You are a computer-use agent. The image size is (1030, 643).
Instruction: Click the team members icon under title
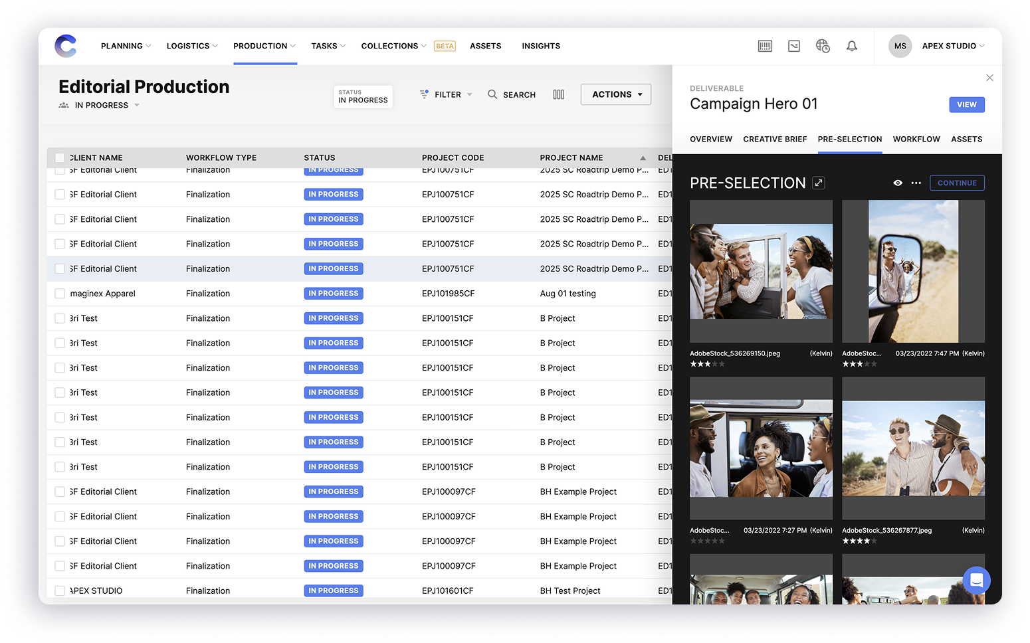coord(64,105)
